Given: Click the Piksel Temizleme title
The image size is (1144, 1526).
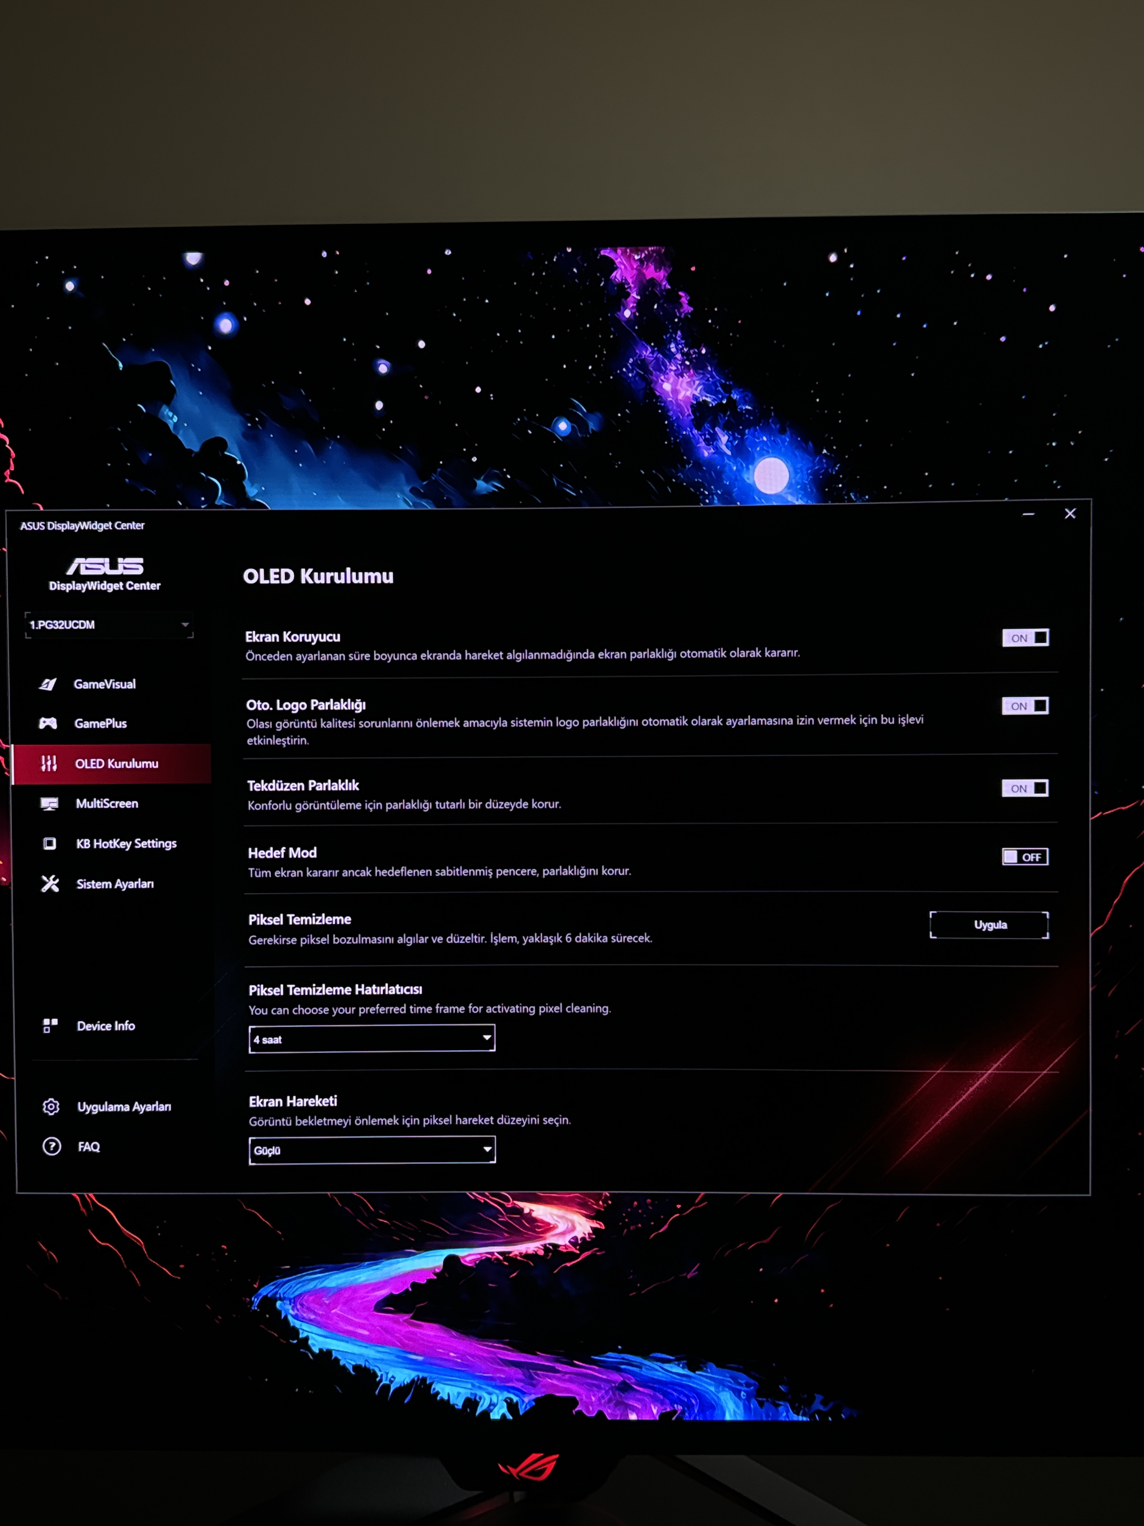Looking at the screenshot, I should click(x=300, y=919).
